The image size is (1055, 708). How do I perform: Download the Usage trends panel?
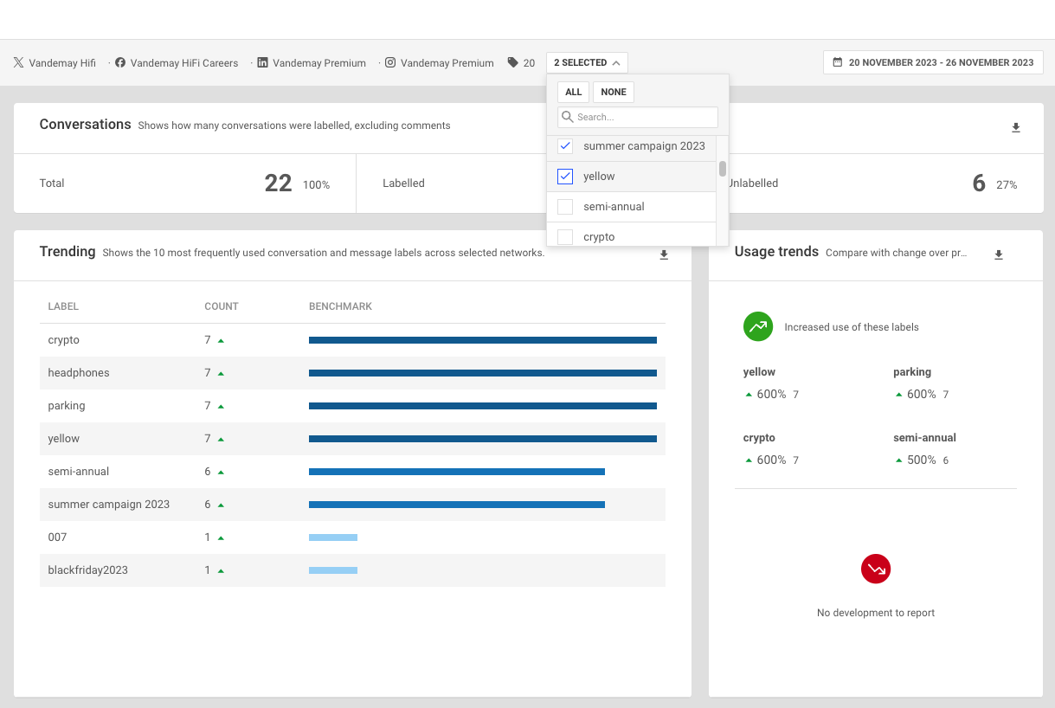pyautogui.click(x=998, y=255)
